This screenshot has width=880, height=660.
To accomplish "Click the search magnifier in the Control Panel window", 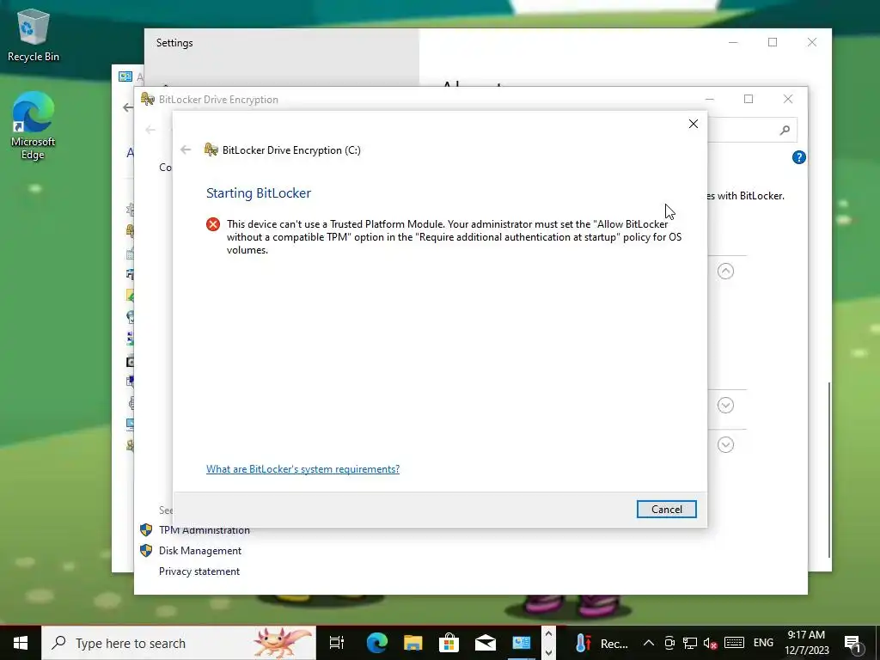I will (785, 131).
